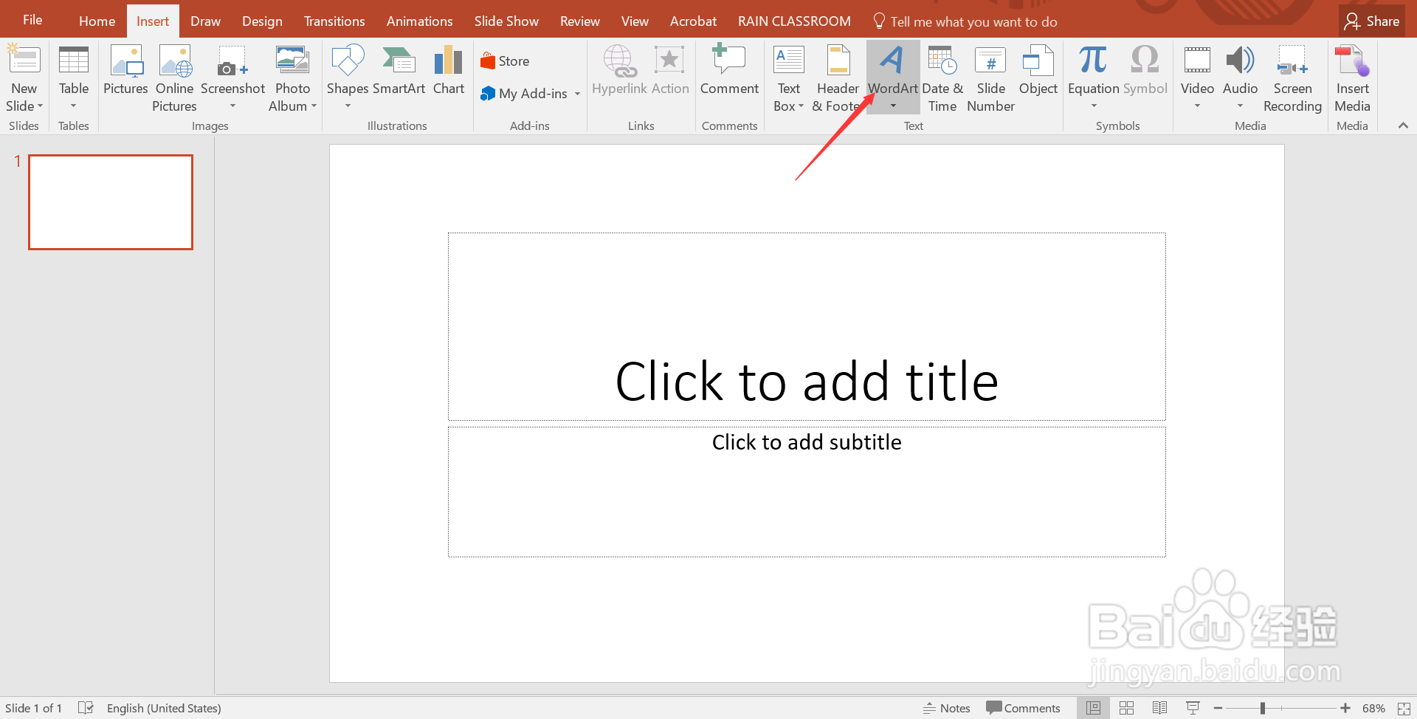Expand the Shapes dropdown arrow
The width and height of the screenshot is (1417, 719).
(348, 106)
